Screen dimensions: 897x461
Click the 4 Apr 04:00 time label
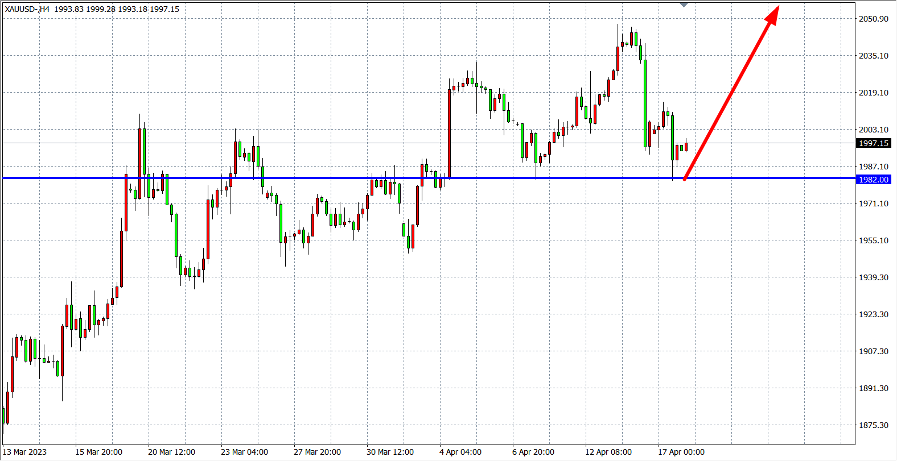click(x=460, y=452)
